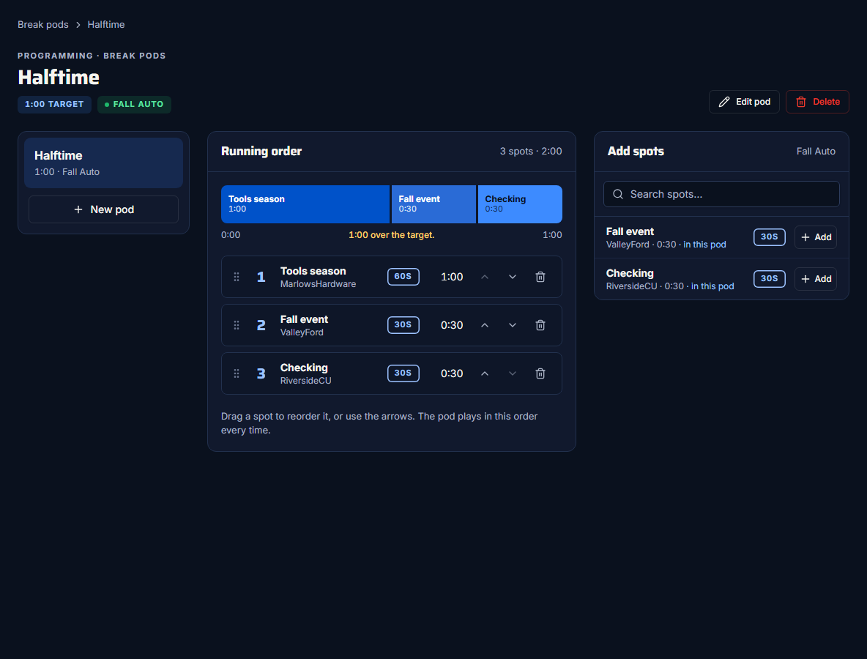Click the RiversideCU name in running order row 3
The width and height of the screenshot is (867, 659).
306,381
